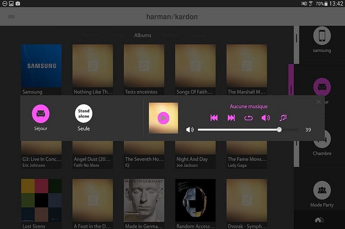Tap the picture notification icon in status bar

pos(11,3)
